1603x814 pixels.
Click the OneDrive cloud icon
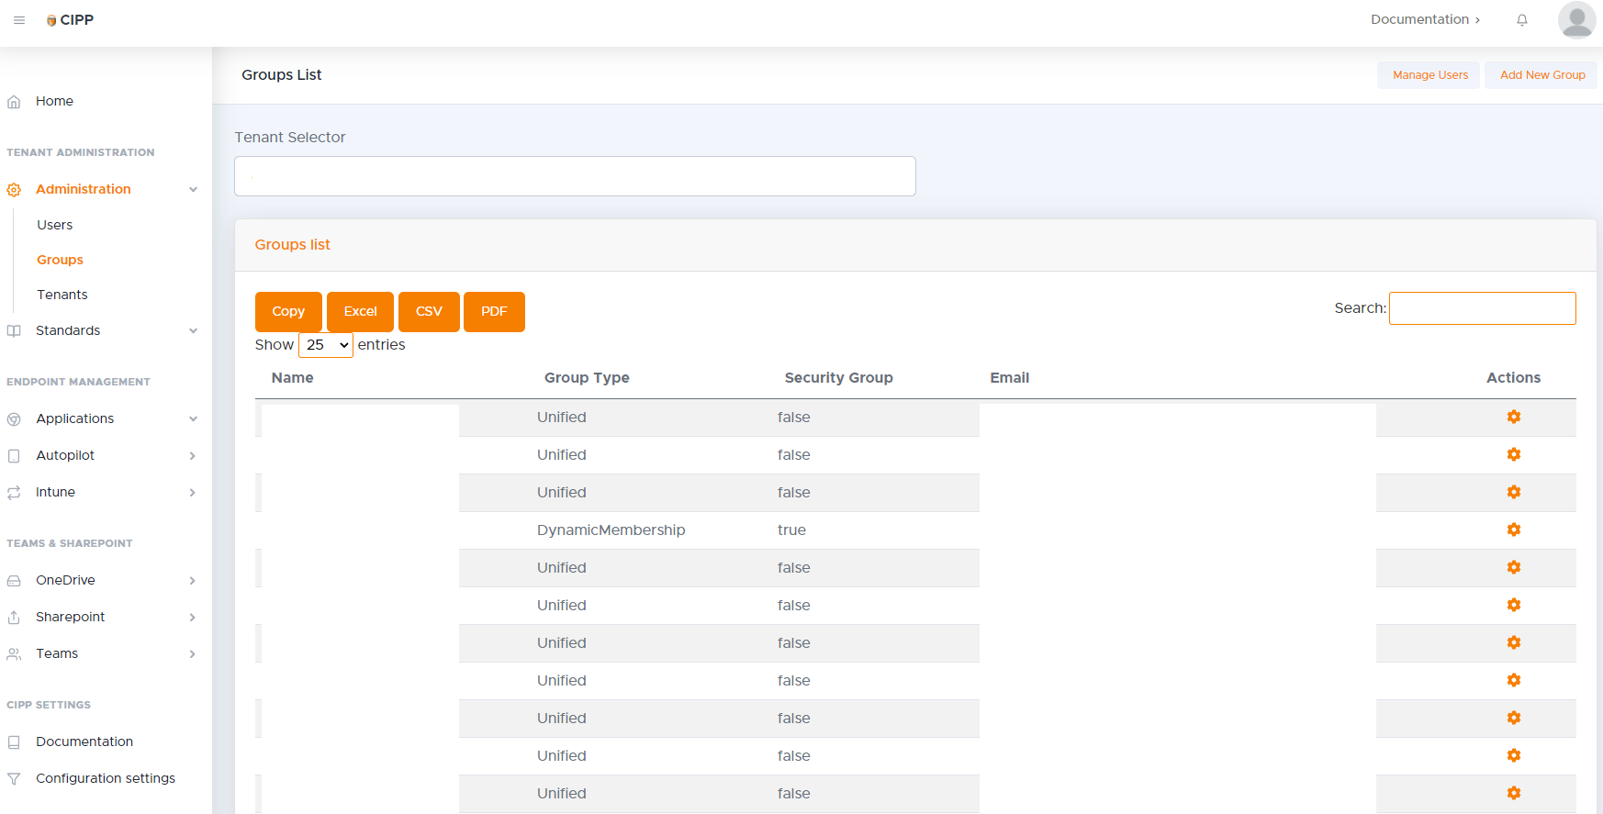14,581
